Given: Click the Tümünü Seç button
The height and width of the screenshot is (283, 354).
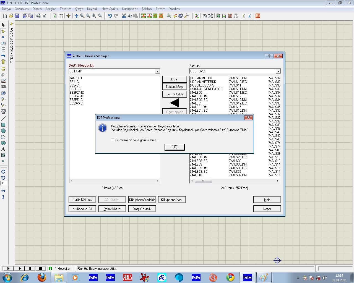Looking at the screenshot, I should [x=174, y=87].
